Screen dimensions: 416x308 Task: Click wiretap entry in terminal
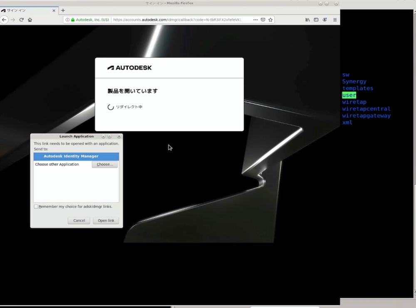pyautogui.click(x=354, y=102)
